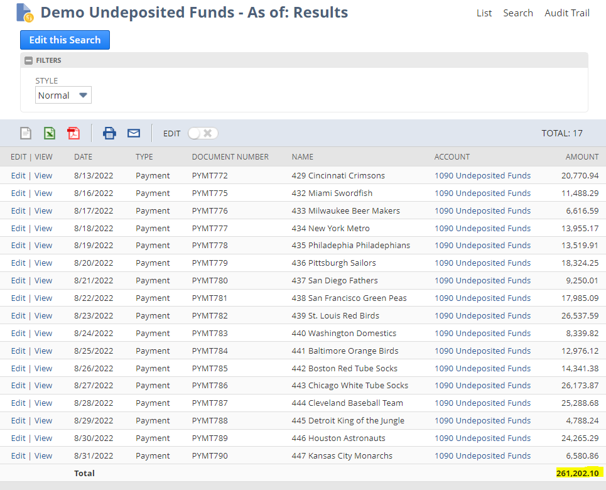Click the Email envelope icon

[x=134, y=133]
